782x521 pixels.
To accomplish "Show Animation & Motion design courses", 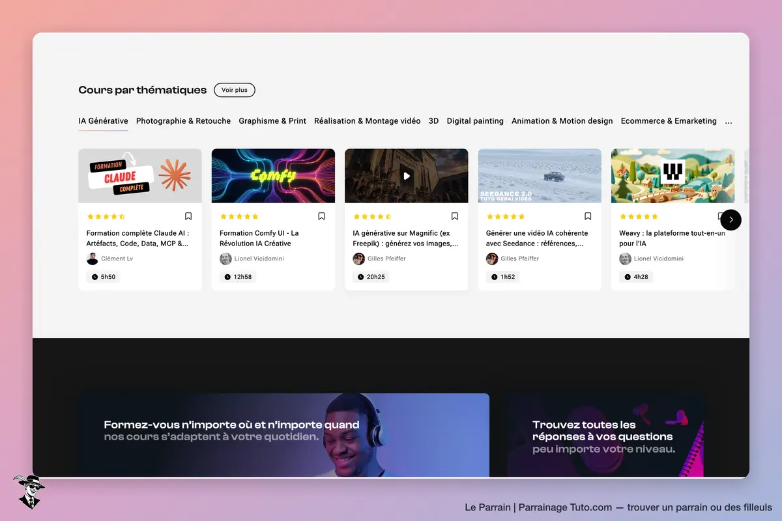I will coord(562,121).
